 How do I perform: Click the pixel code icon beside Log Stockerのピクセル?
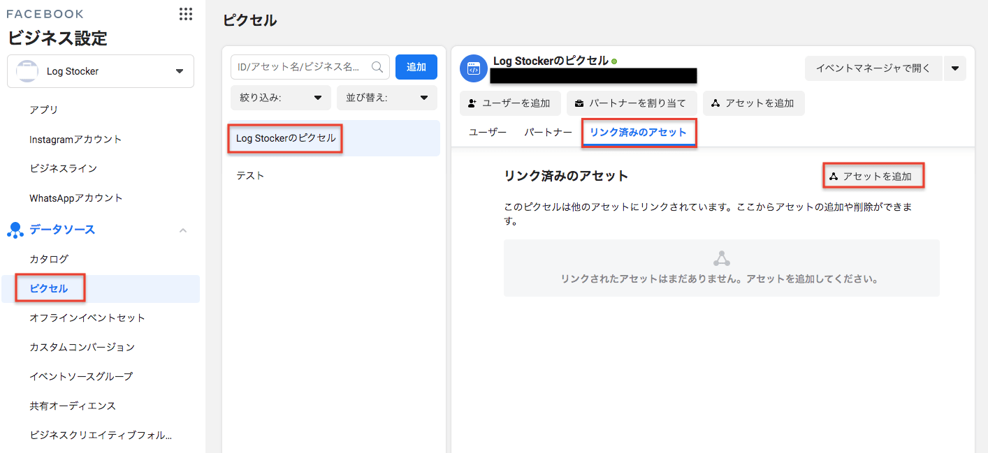473,68
